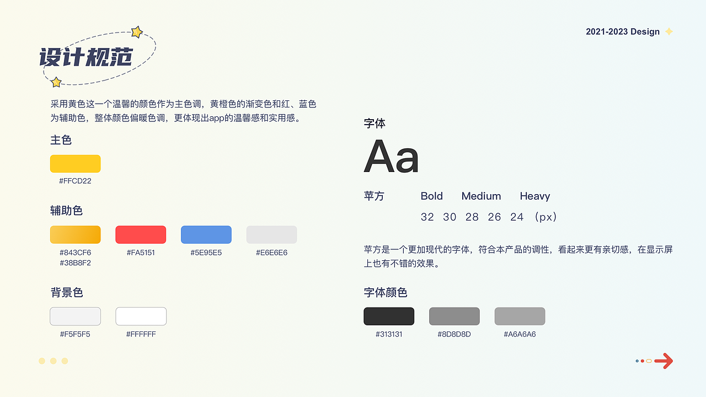Choose the #A6A6A6 gray font swatch
The image size is (706, 397).
[520, 316]
